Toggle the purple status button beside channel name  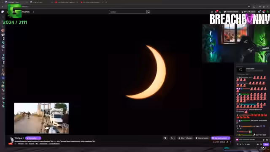coord(33,138)
